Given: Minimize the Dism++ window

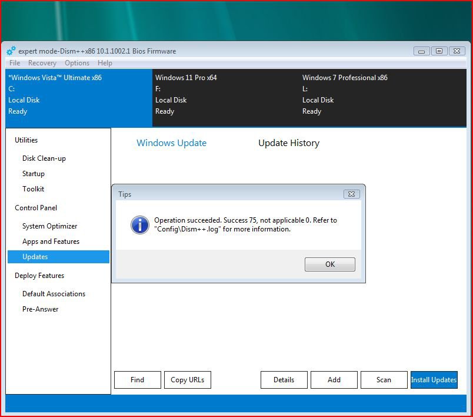Looking at the screenshot, I should coord(421,51).
